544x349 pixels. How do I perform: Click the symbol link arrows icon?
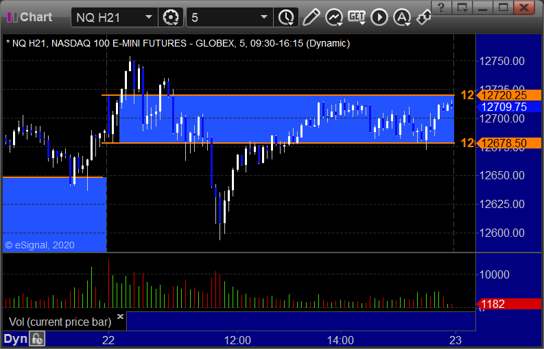[424, 17]
